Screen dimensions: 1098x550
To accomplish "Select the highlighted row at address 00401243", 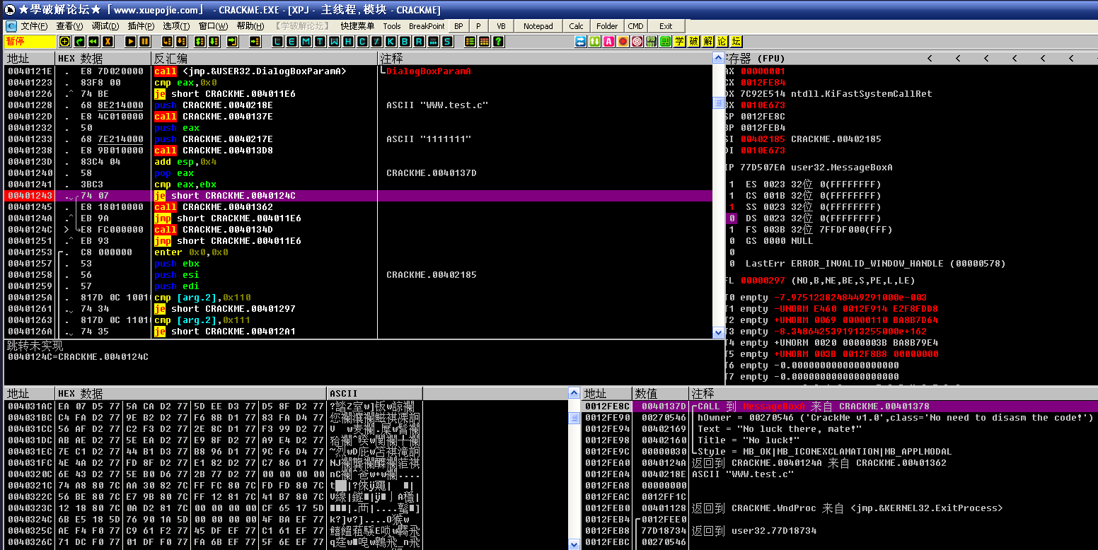I will coord(359,196).
